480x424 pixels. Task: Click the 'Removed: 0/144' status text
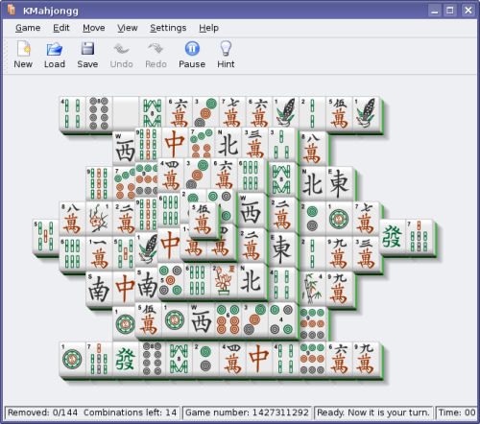[x=42, y=412]
